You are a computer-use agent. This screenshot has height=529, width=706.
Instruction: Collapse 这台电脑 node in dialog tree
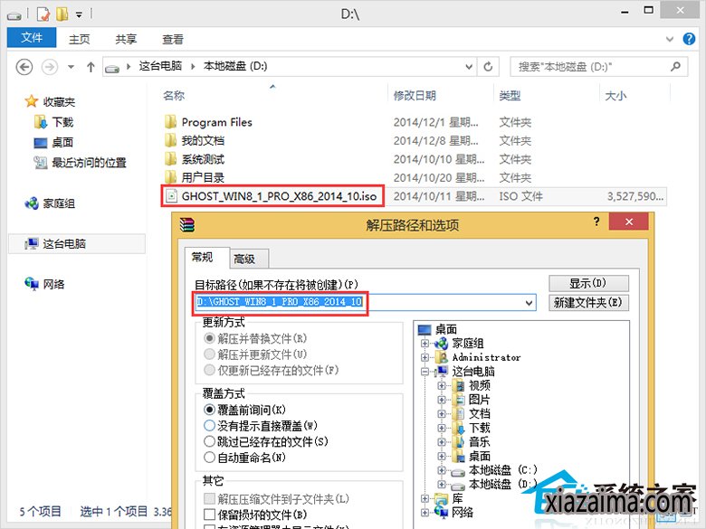[x=425, y=372]
